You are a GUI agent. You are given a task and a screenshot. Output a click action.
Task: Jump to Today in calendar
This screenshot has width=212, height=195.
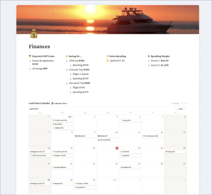pyautogui.click(x=181, y=109)
